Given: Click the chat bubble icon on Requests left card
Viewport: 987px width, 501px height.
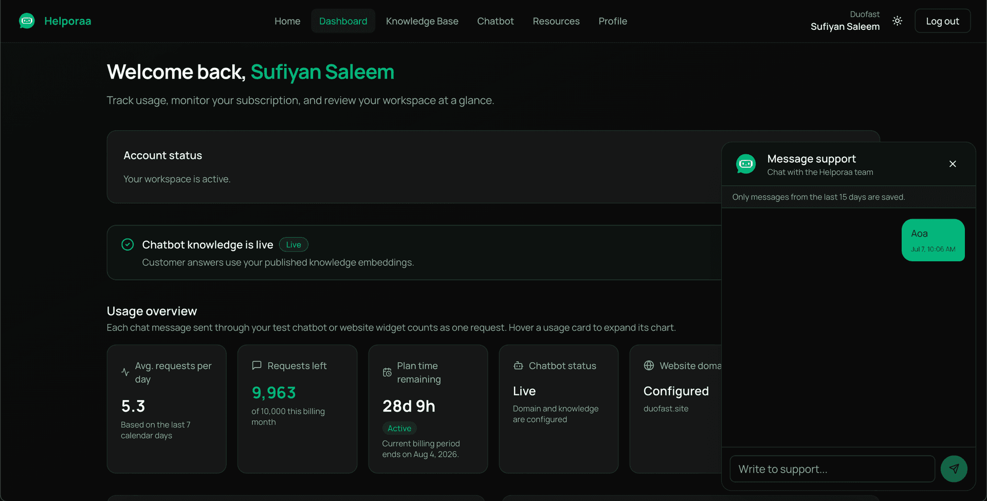Looking at the screenshot, I should click(x=257, y=365).
